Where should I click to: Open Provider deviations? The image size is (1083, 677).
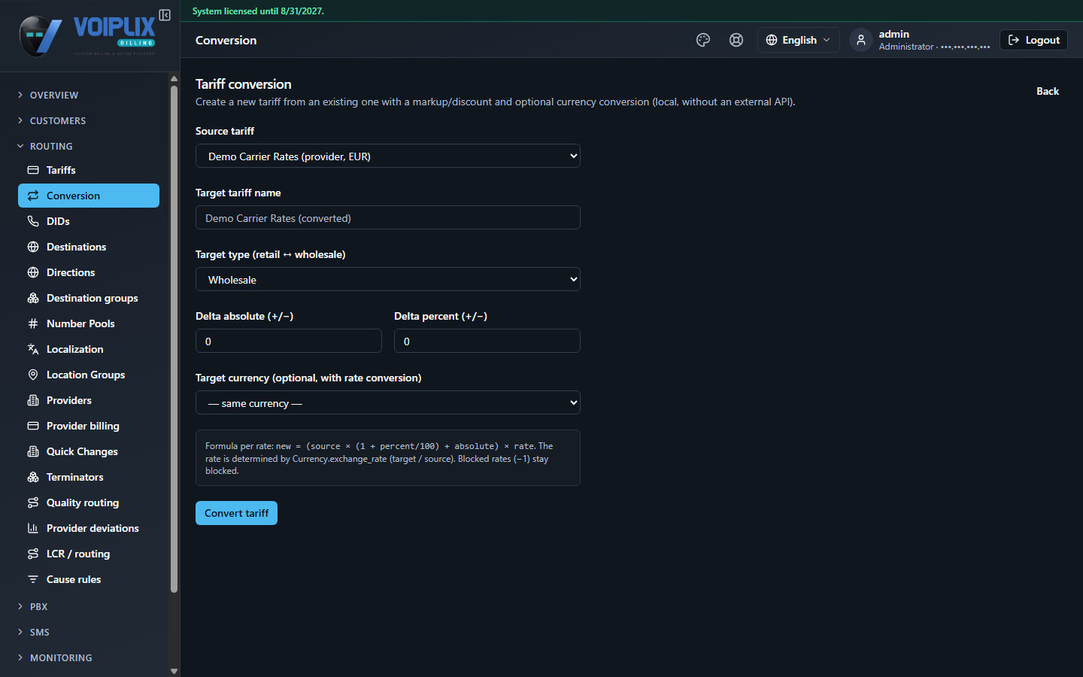(x=89, y=528)
